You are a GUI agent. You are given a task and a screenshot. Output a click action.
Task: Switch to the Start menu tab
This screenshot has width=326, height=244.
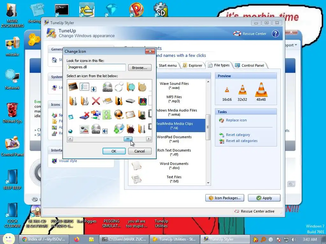pyautogui.click(x=167, y=65)
